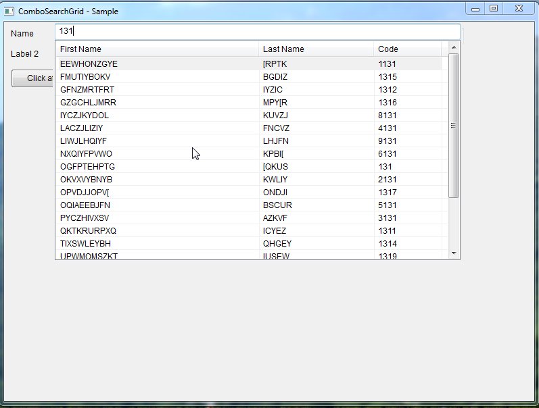Close the ComboSearchGrid Sample window
Image resolution: width=539 pixels, height=408 pixels.
pos(518,9)
